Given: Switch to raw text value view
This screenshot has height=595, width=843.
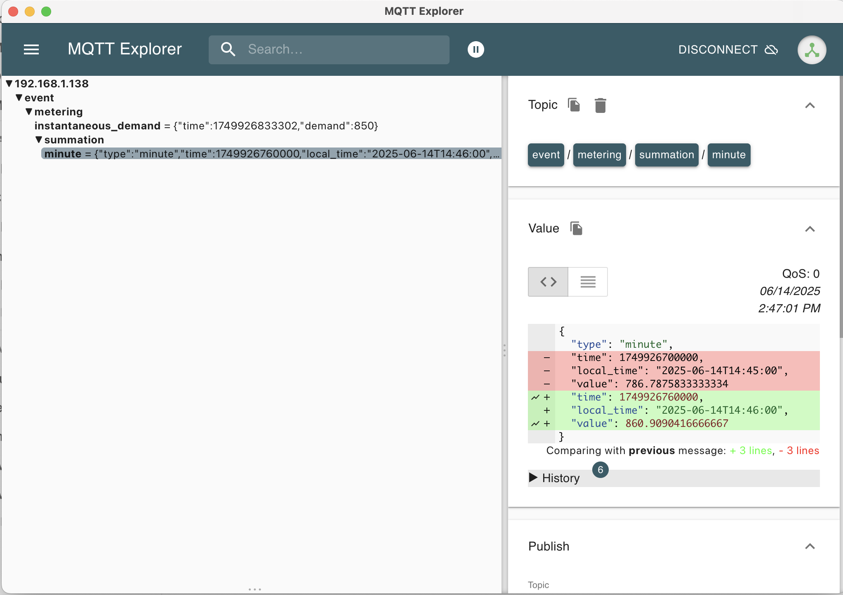Looking at the screenshot, I should click(588, 282).
